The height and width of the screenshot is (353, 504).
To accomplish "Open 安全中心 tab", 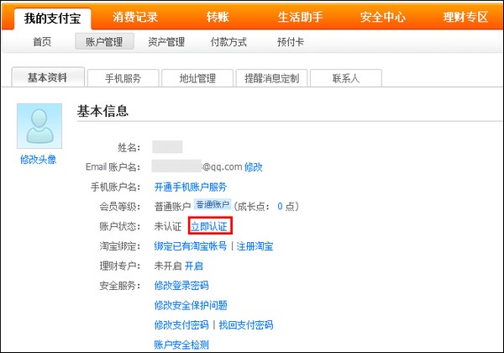I will [x=382, y=17].
